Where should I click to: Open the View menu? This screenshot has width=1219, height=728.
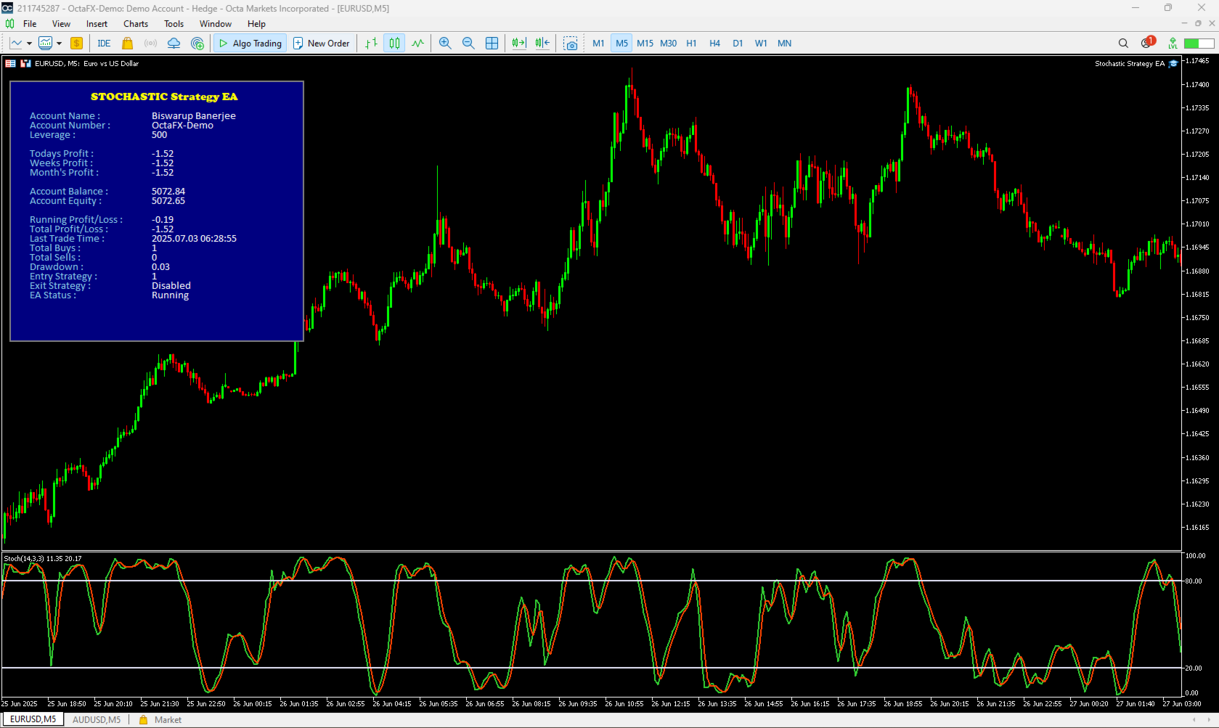pos(61,24)
